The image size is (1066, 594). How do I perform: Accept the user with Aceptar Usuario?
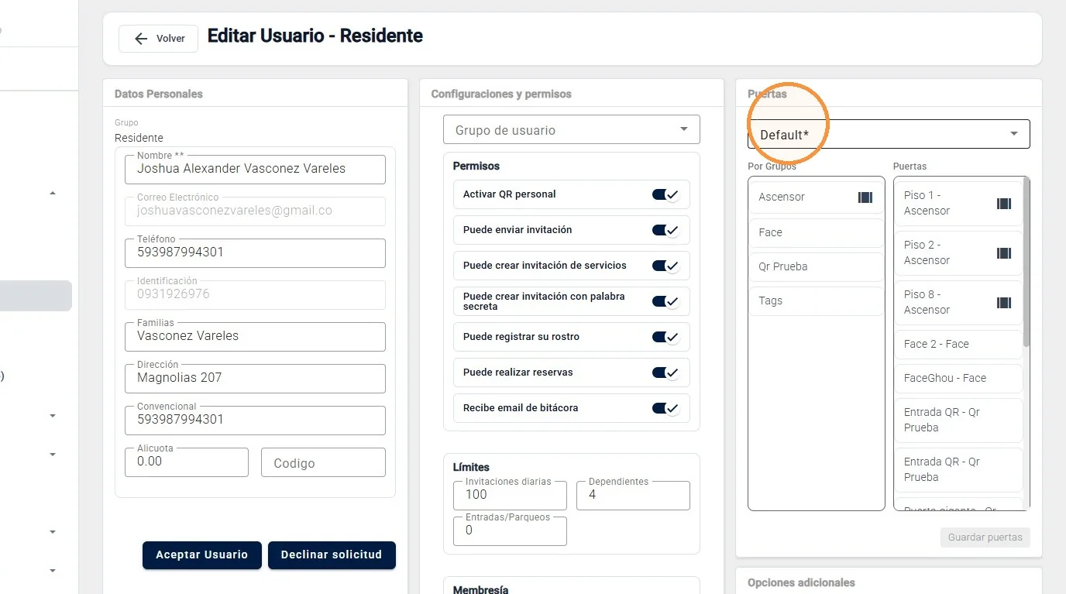pos(202,555)
